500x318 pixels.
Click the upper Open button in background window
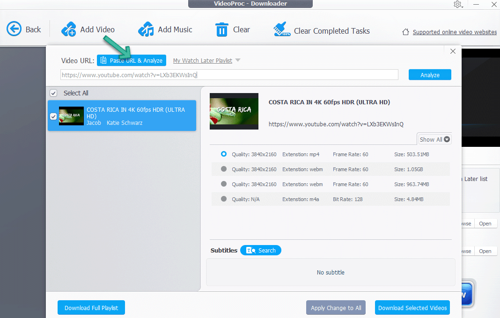[485, 224]
